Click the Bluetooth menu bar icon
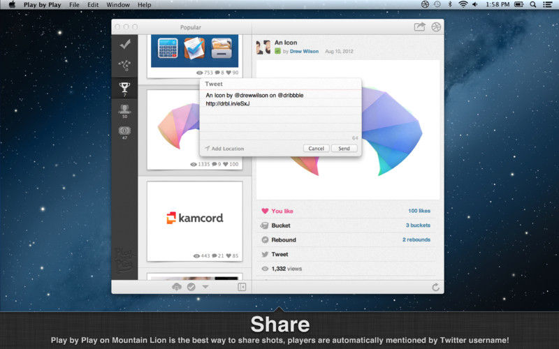This screenshot has height=349, width=559. (x=450, y=4)
